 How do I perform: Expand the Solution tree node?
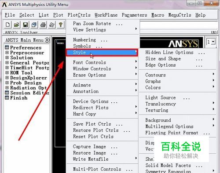click(x=7, y=58)
